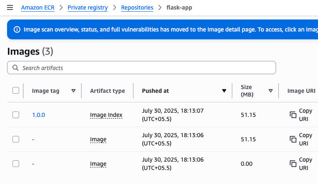Select checkbox for image tag 1.0.0
The height and width of the screenshot is (184, 318).
(16, 115)
